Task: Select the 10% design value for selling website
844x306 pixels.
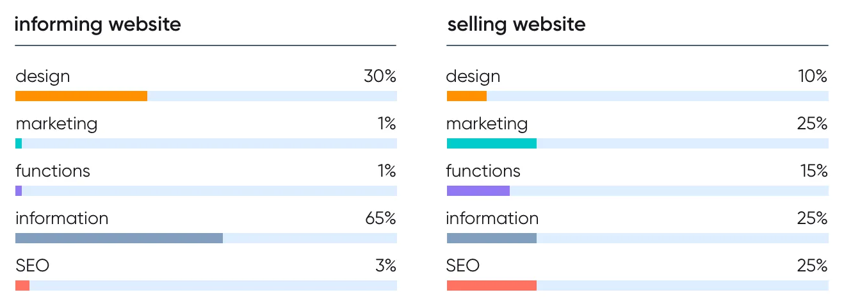Action: pos(813,77)
